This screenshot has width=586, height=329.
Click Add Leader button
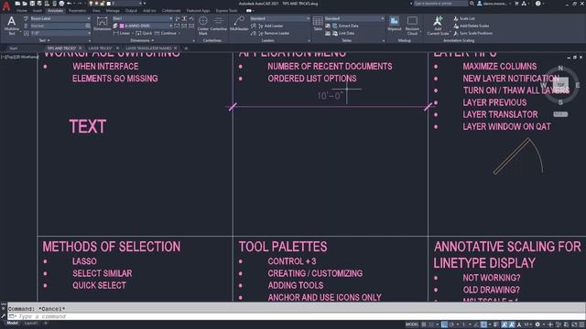(x=271, y=26)
